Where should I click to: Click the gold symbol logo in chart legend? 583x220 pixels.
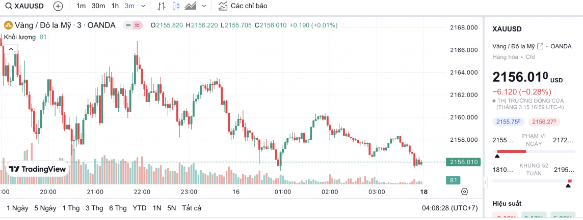pyautogui.click(x=8, y=25)
